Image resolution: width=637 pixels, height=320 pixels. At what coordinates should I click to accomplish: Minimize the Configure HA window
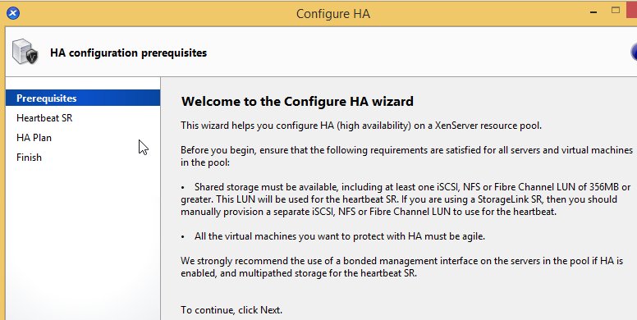click(x=593, y=12)
